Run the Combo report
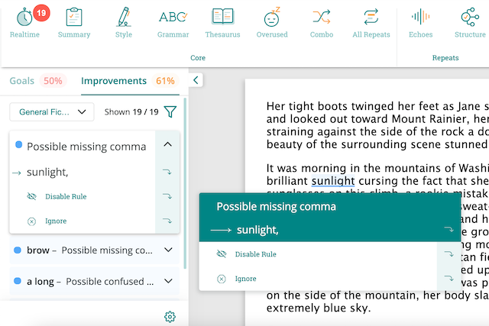 pyautogui.click(x=322, y=24)
